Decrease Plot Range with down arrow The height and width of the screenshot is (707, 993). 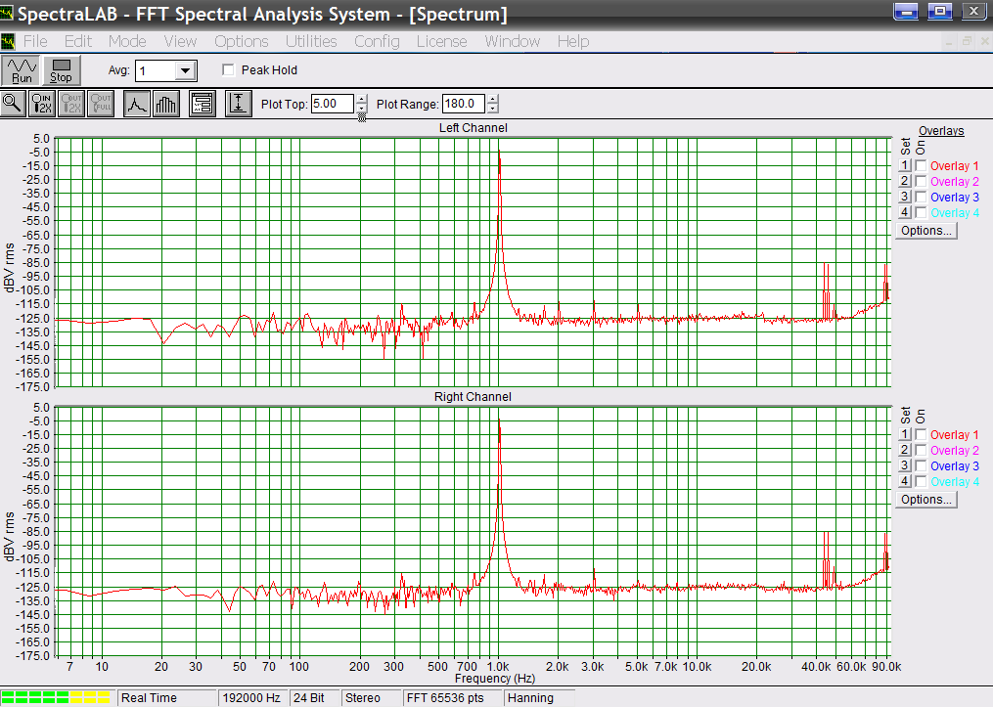point(492,109)
